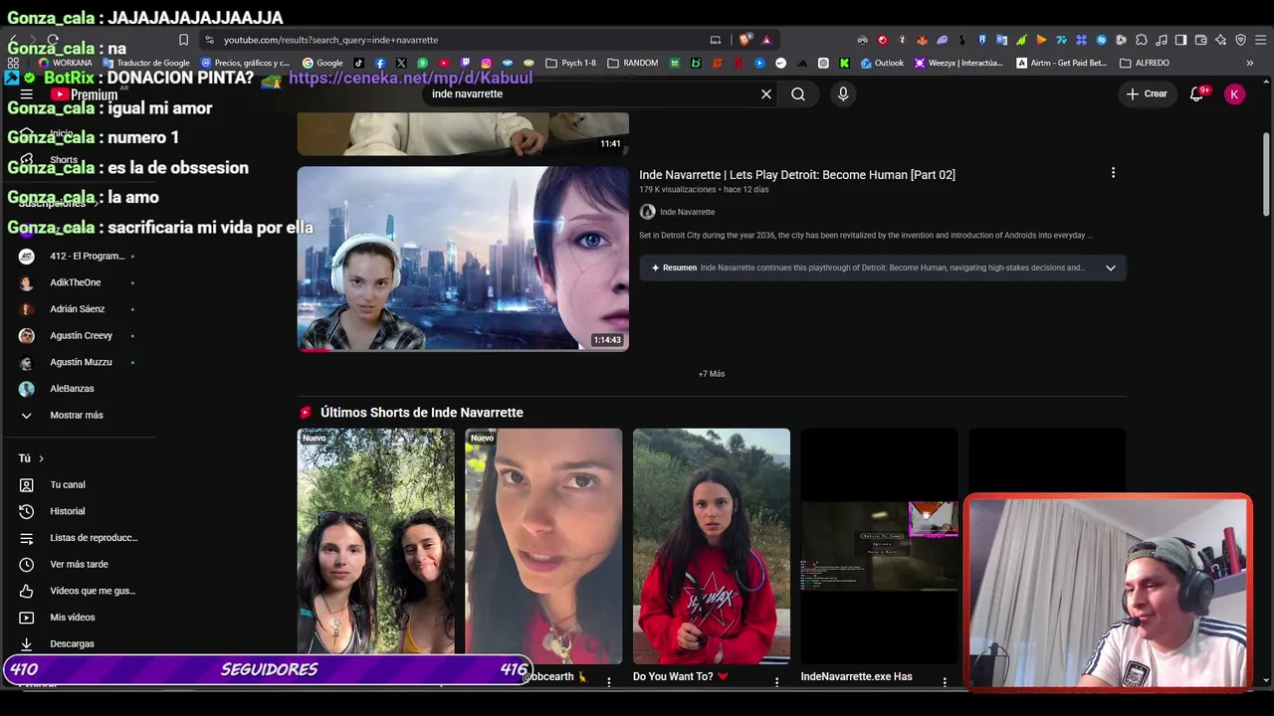The height and width of the screenshot is (716, 1274).
Task: Open the Adrián Sáenz subscription
Action: pyautogui.click(x=78, y=309)
